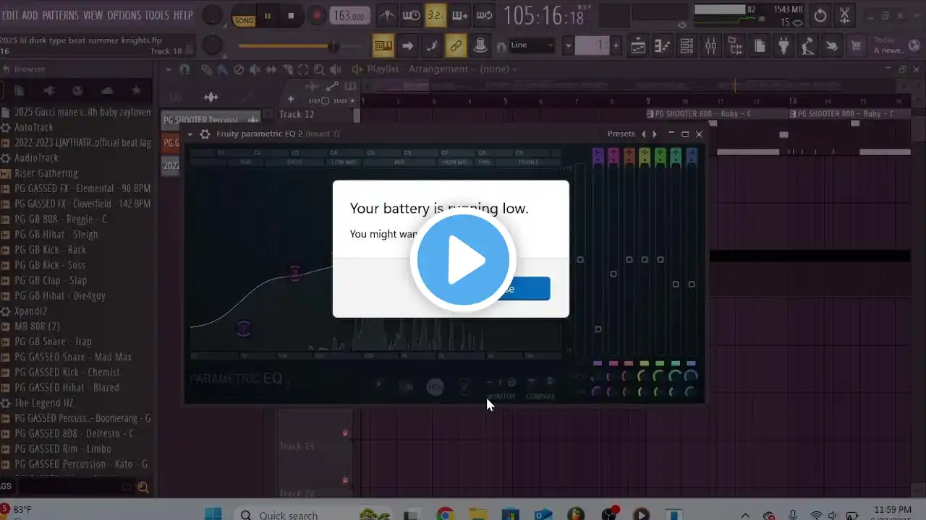Open the Presets menu in EQ window

coord(621,134)
